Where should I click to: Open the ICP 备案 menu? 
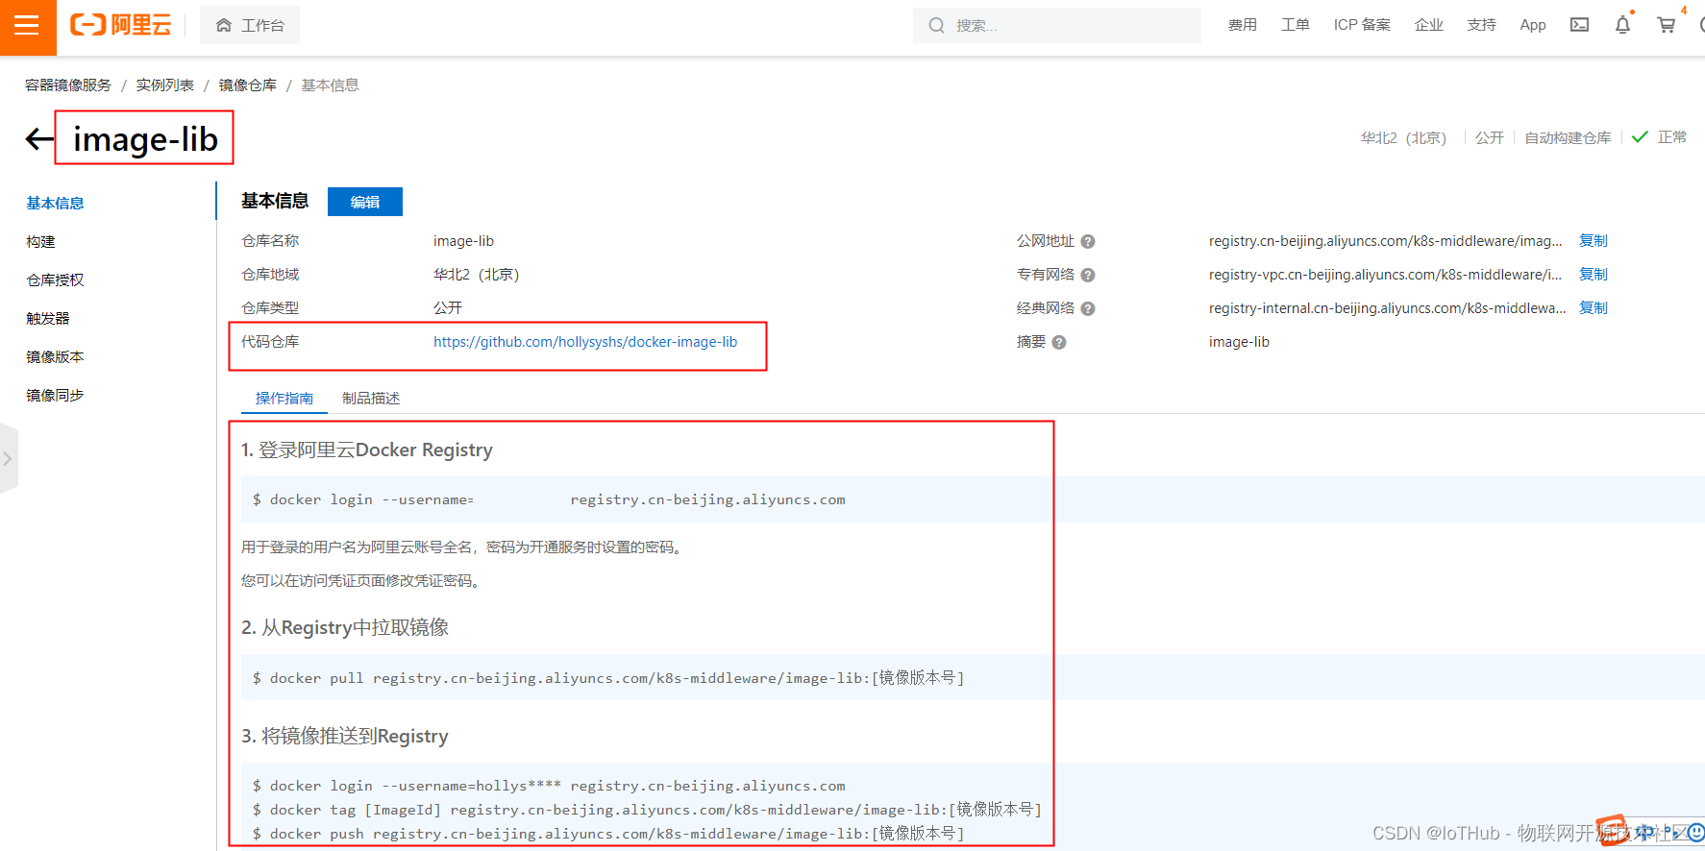pos(1362,25)
